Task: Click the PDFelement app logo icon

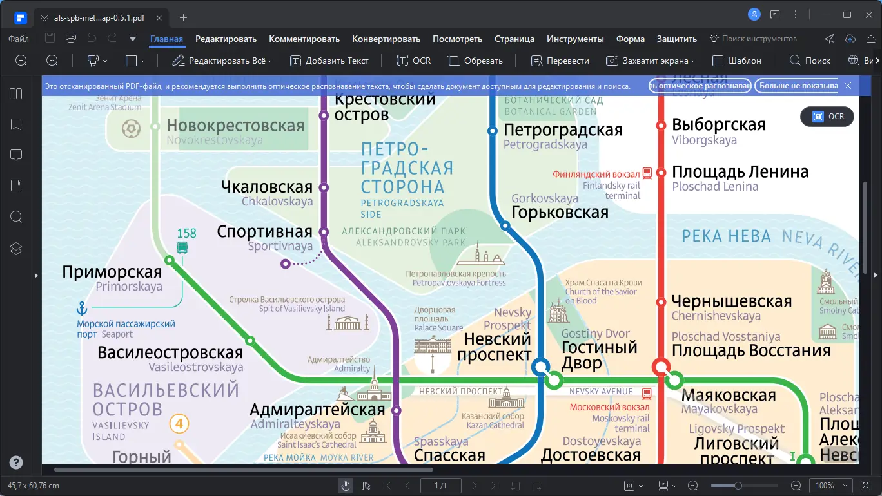Action: click(20, 17)
